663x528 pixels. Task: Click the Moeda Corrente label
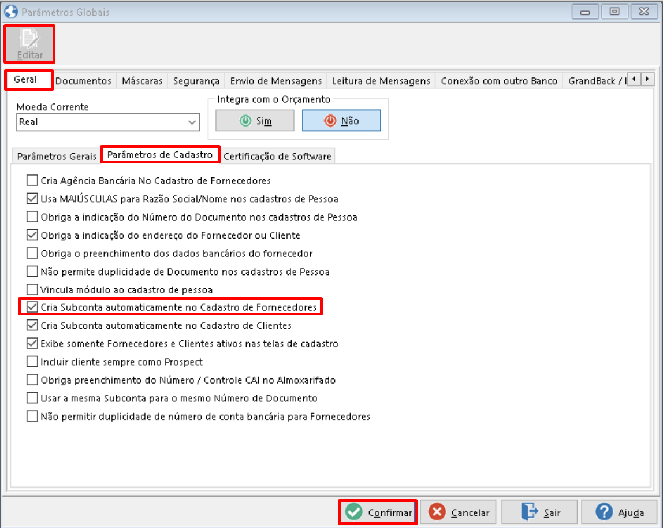point(53,107)
